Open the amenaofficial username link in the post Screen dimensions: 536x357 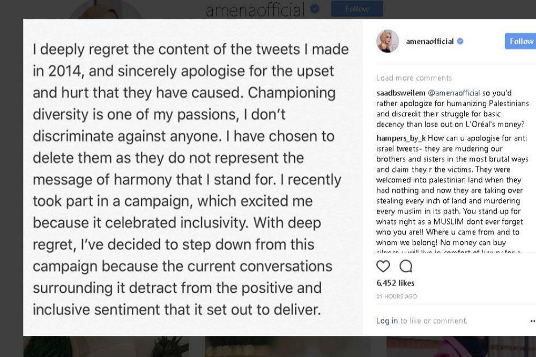pyautogui.click(x=430, y=41)
